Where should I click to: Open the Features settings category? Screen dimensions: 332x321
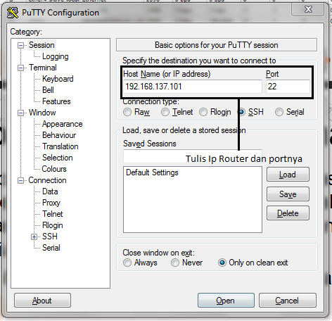pyautogui.click(x=56, y=101)
